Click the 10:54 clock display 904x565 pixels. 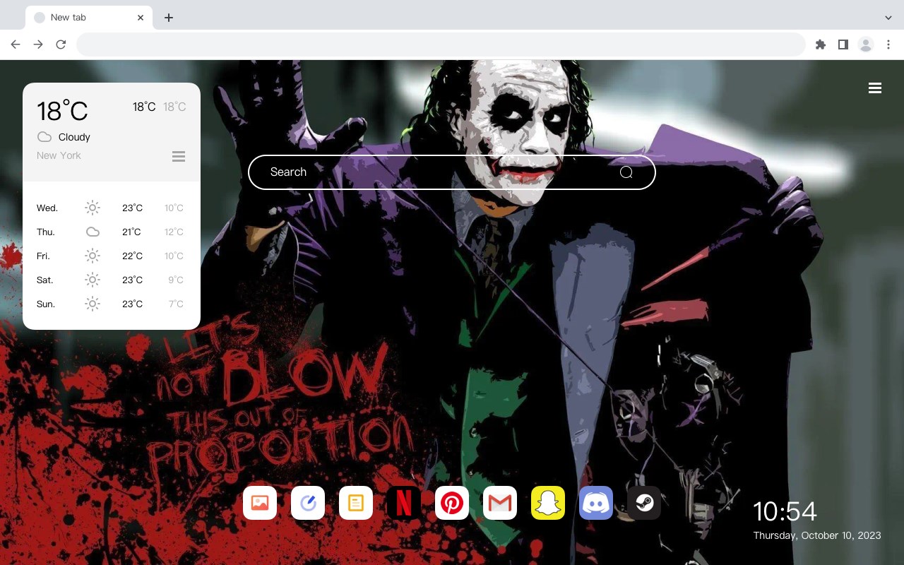point(785,511)
